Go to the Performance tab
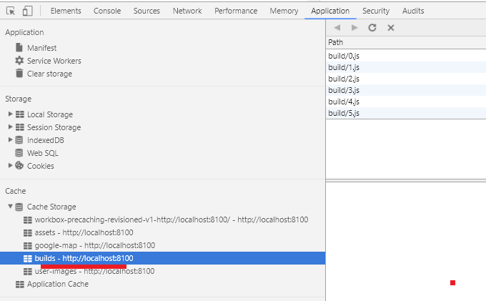The height and width of the screenshot is (301, 486). 236,11
